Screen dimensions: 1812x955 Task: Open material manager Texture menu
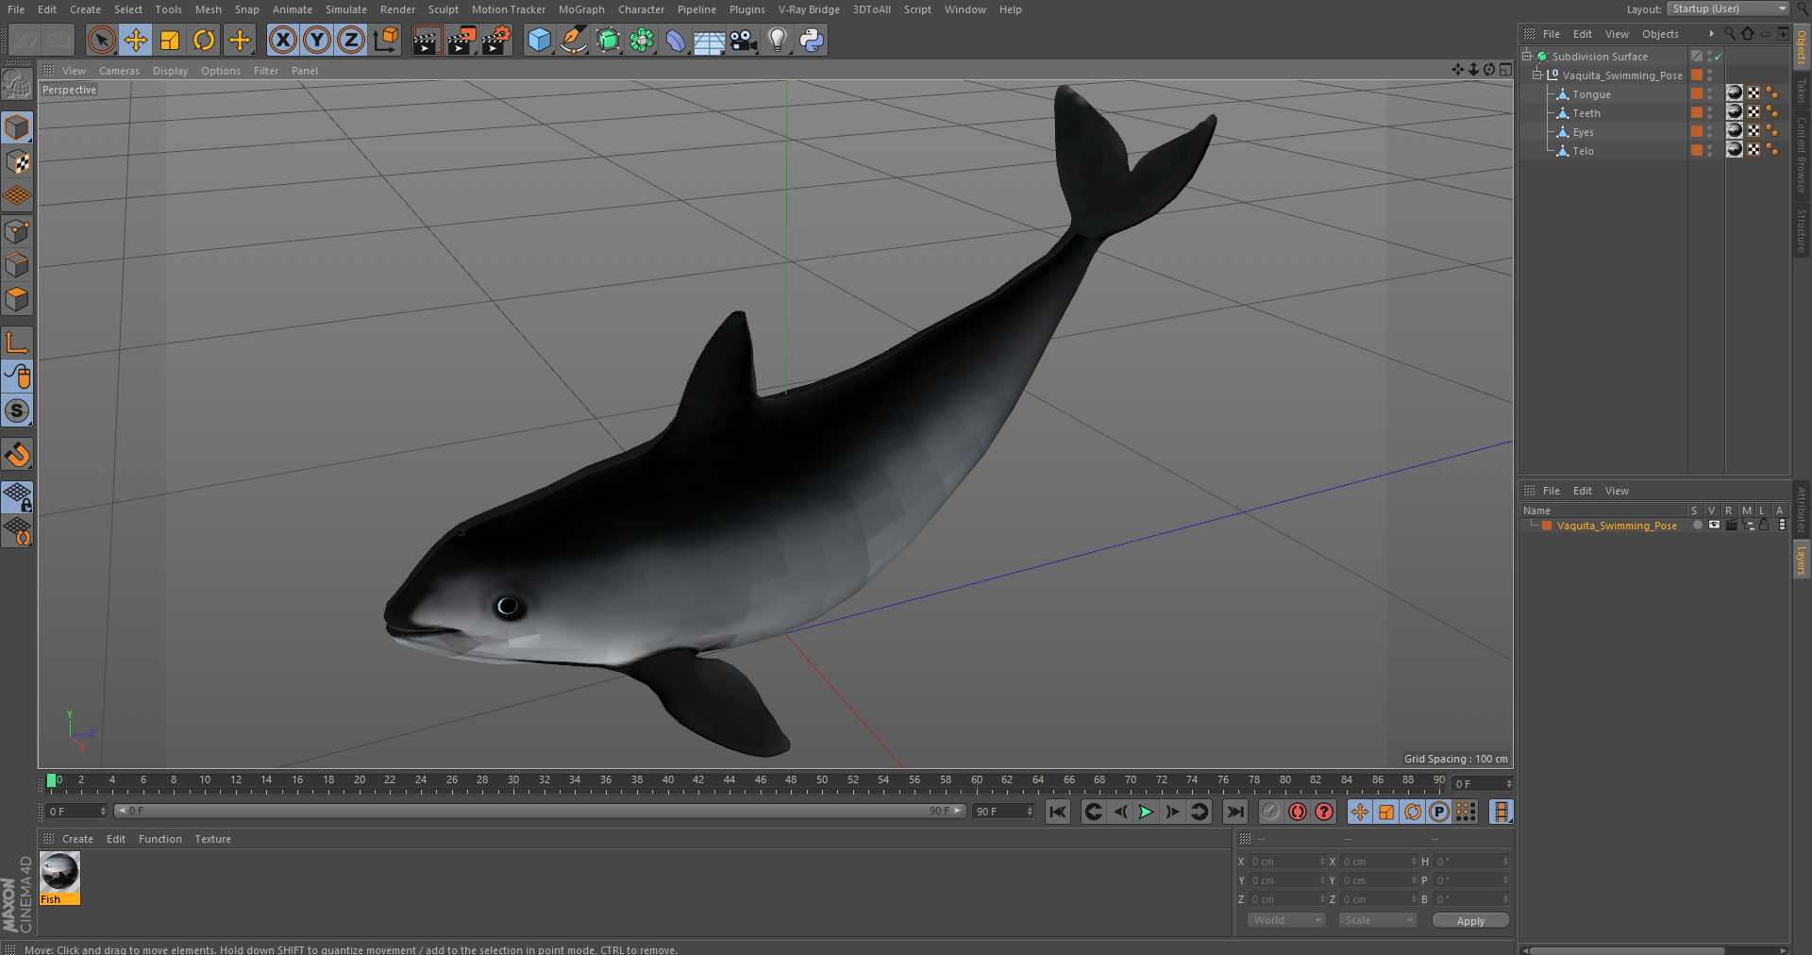click(x=212, y=839)
